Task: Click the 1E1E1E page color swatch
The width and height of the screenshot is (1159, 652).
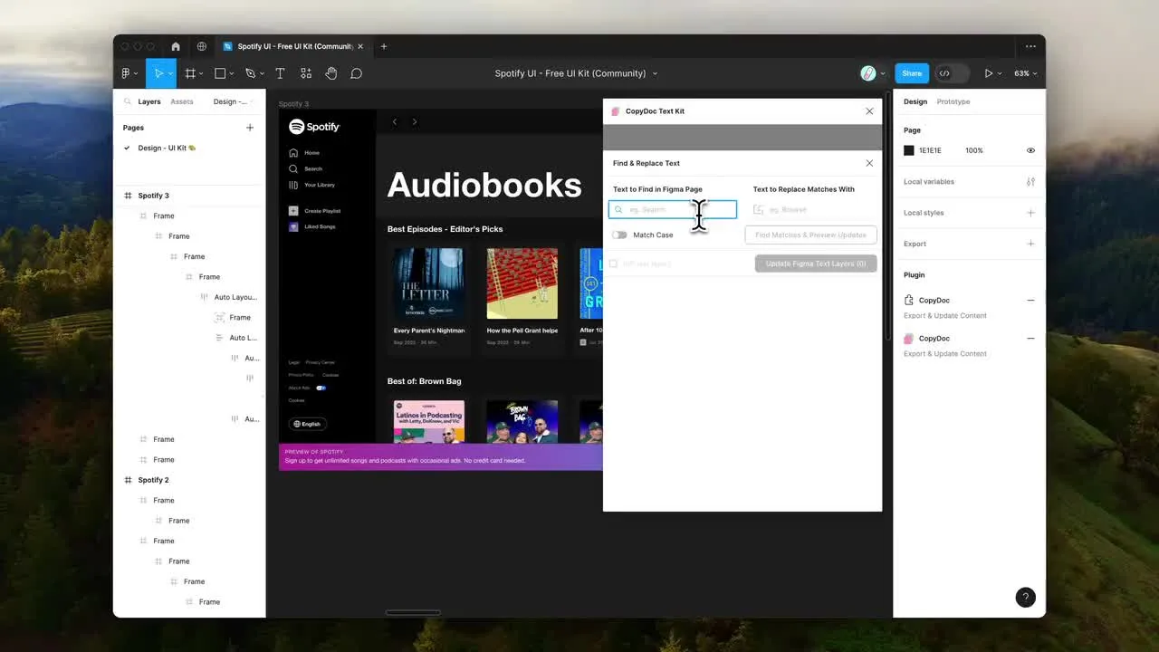Action: (909, 150)
